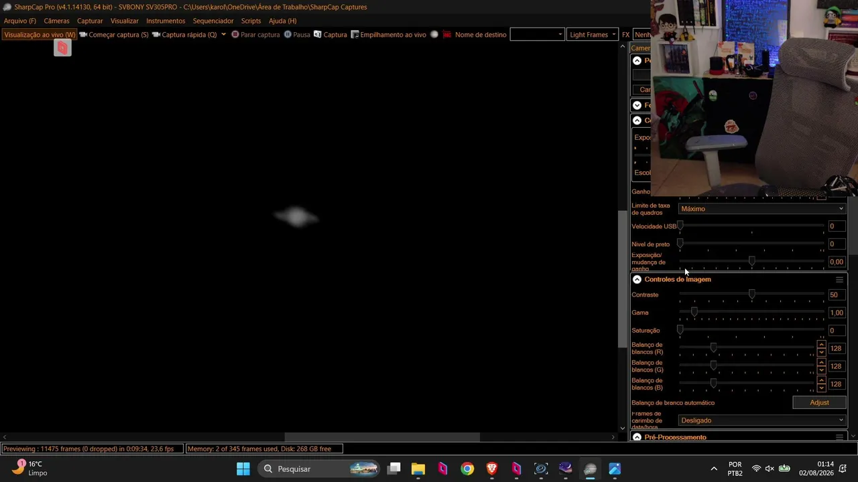Open the Frames de carimbo de data/hora dropdown

point(762,420)
